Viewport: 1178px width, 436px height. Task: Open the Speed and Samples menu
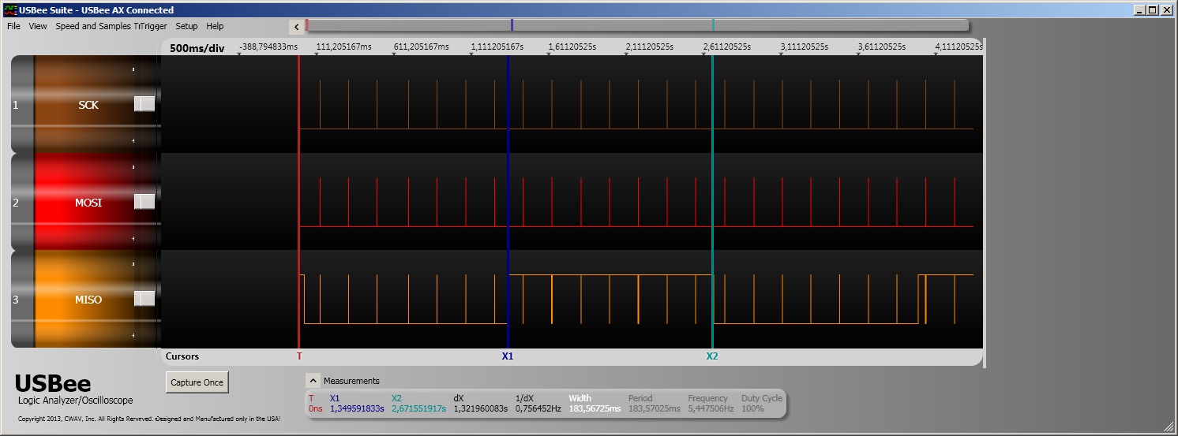pyautogui.click(x=93, y=26)
